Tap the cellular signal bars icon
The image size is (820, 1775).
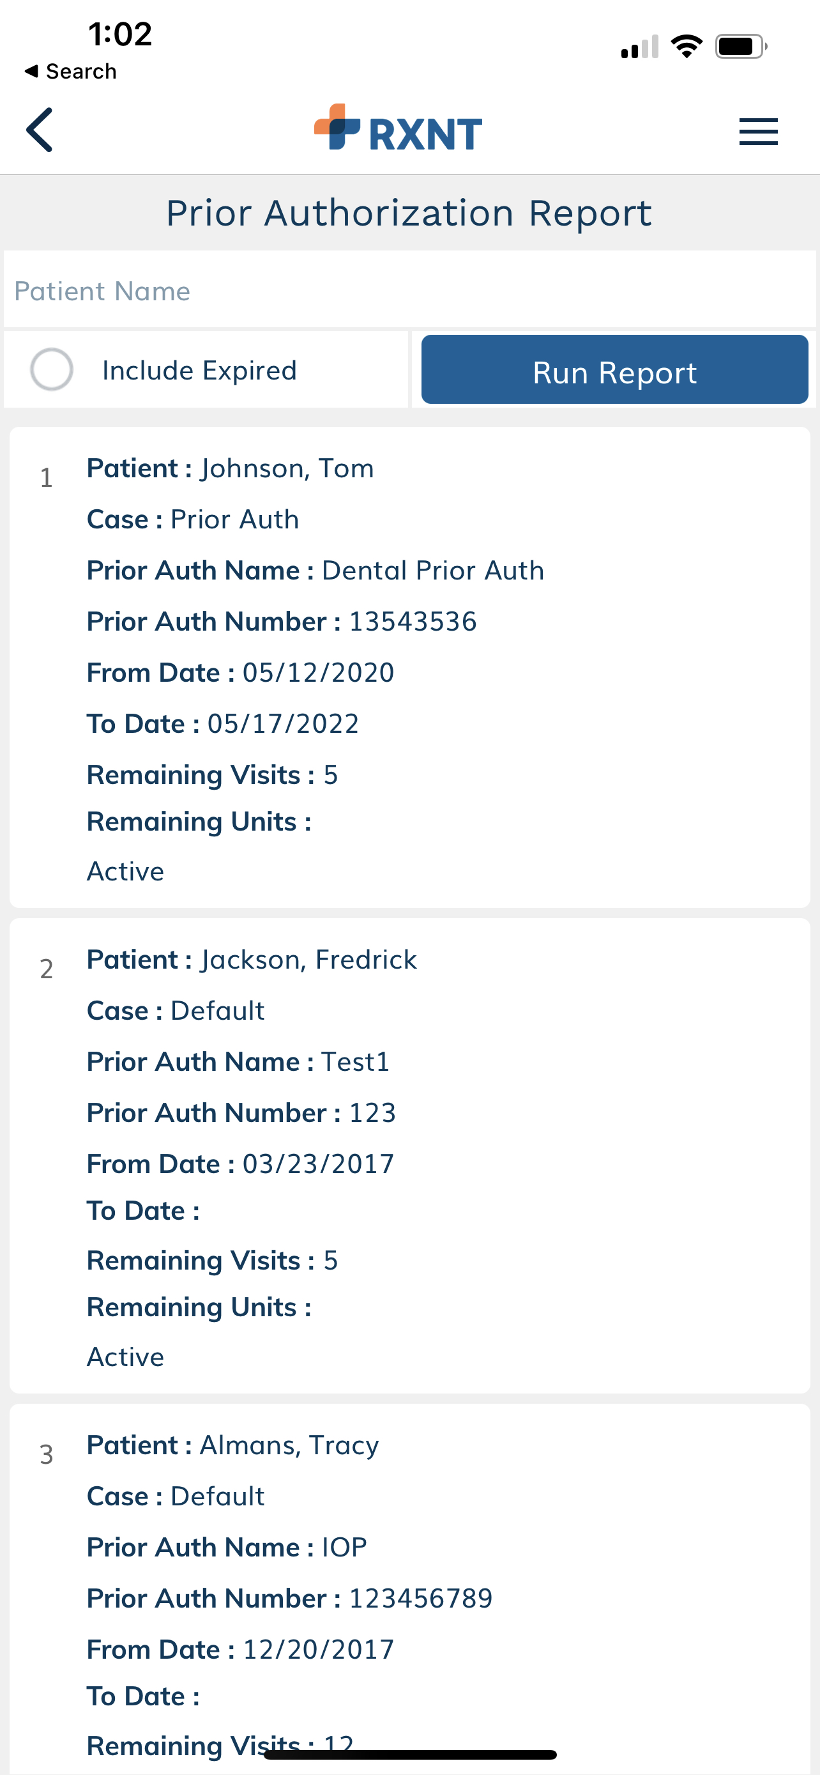[640, 47]
